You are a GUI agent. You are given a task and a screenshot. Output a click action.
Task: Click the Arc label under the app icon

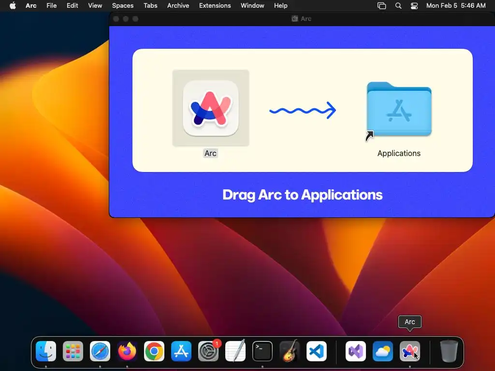211,153
